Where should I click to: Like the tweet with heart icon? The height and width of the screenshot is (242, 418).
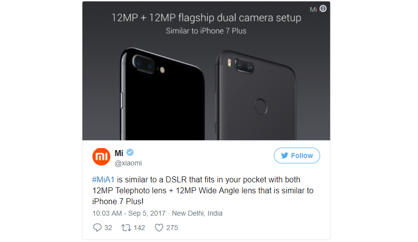159,228
